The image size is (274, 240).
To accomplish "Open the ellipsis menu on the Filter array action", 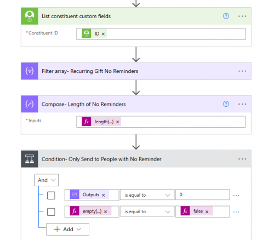I will pos(242,71).
